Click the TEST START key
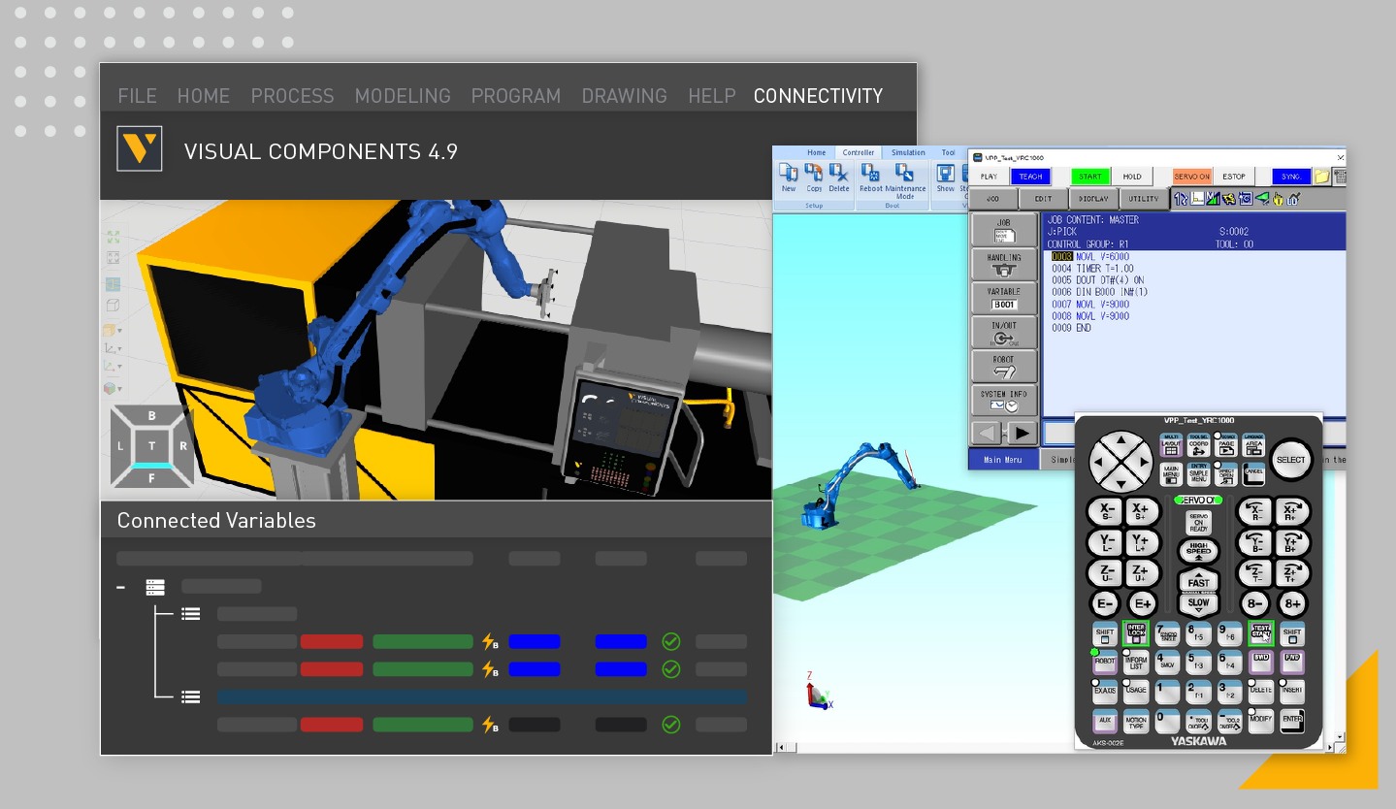Screen dimensions: 1396x809 coord(1260,633)
